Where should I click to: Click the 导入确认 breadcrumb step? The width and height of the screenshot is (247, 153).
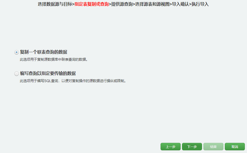pyautogui.click(x=180, y=4)
